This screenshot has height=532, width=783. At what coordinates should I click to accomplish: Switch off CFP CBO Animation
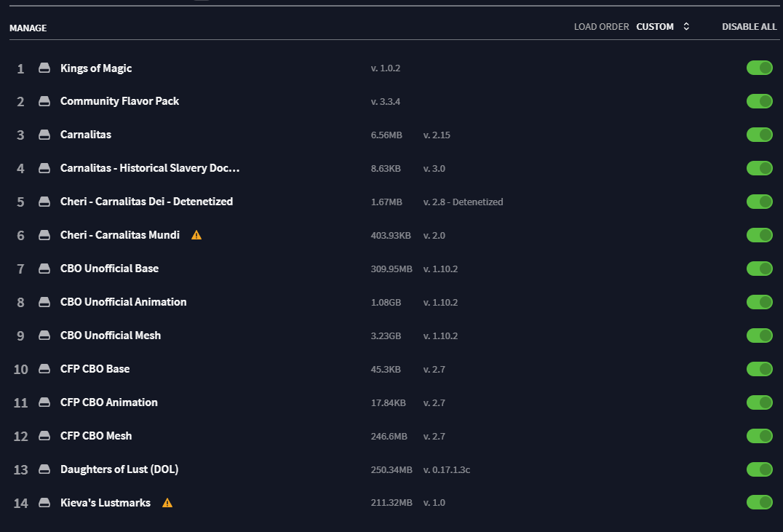click(x=760, y=402)
